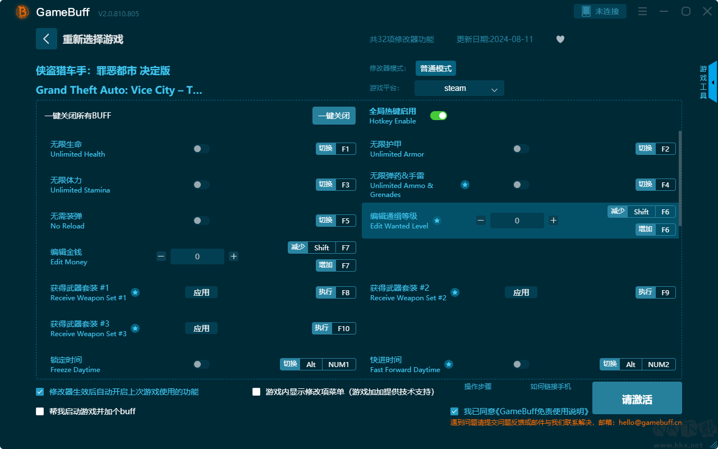Viewport: 718px width, 449px height.
Task: Open the 操作步骤 link
Action: click(x=478, y=387)
